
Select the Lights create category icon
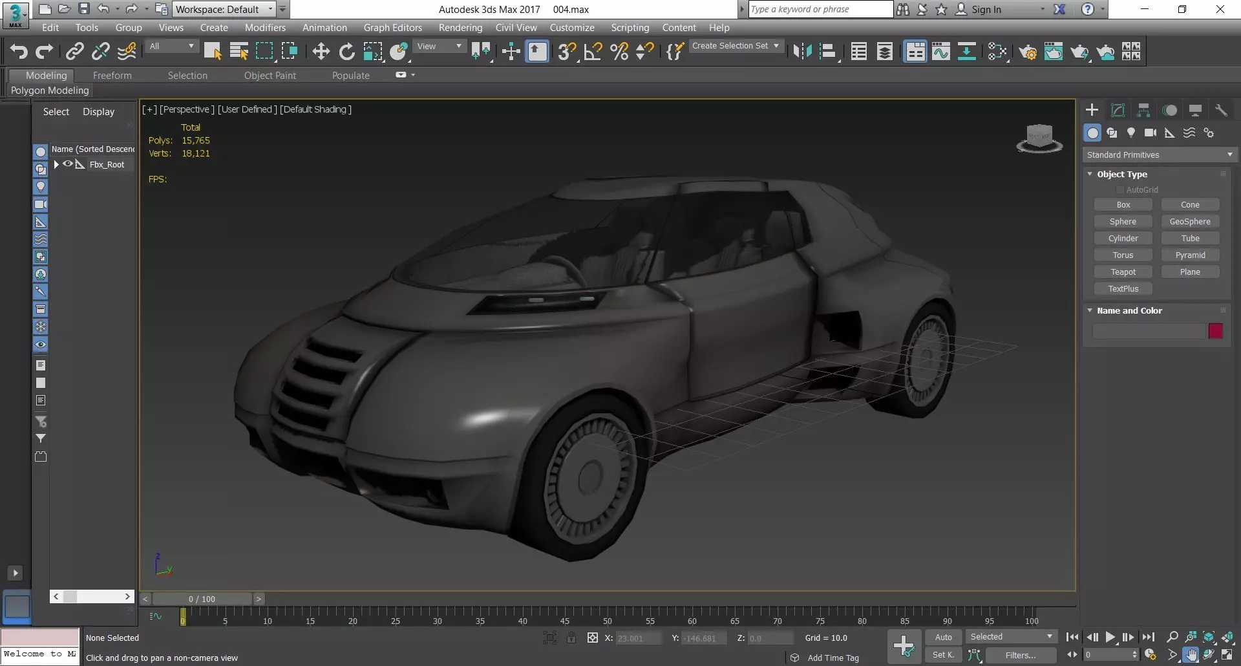coord(1131,133)
